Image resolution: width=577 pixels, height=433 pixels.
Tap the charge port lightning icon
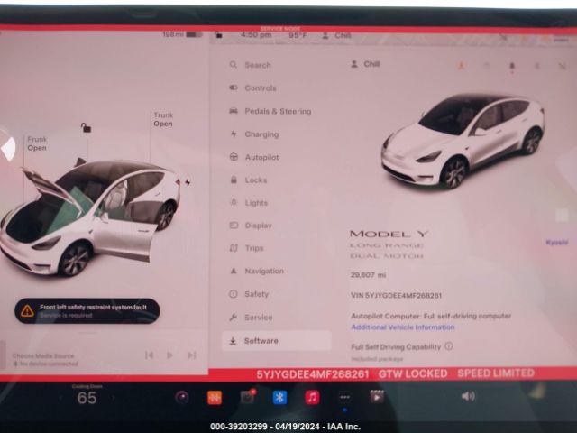coord(188,182)
